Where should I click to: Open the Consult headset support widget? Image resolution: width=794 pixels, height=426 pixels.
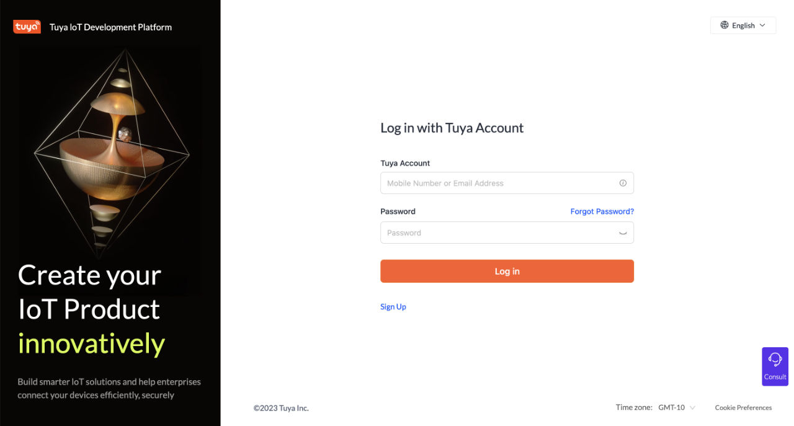click(775, 366)
